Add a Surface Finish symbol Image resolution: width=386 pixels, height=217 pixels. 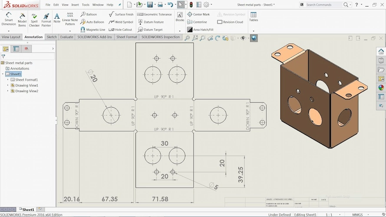click(121, 14)
